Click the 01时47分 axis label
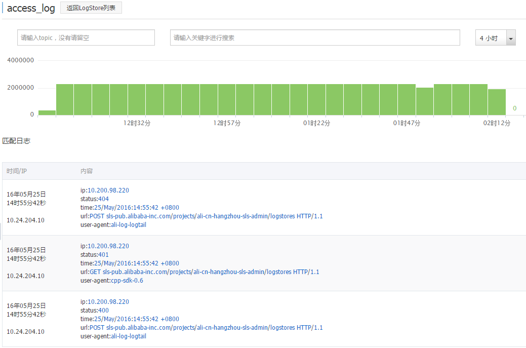This screenshot has width=526, height=348. 407,123
